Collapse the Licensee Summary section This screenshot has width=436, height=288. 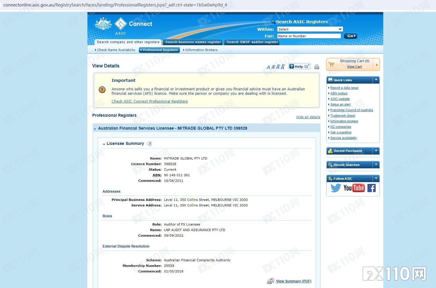point(104,144)
